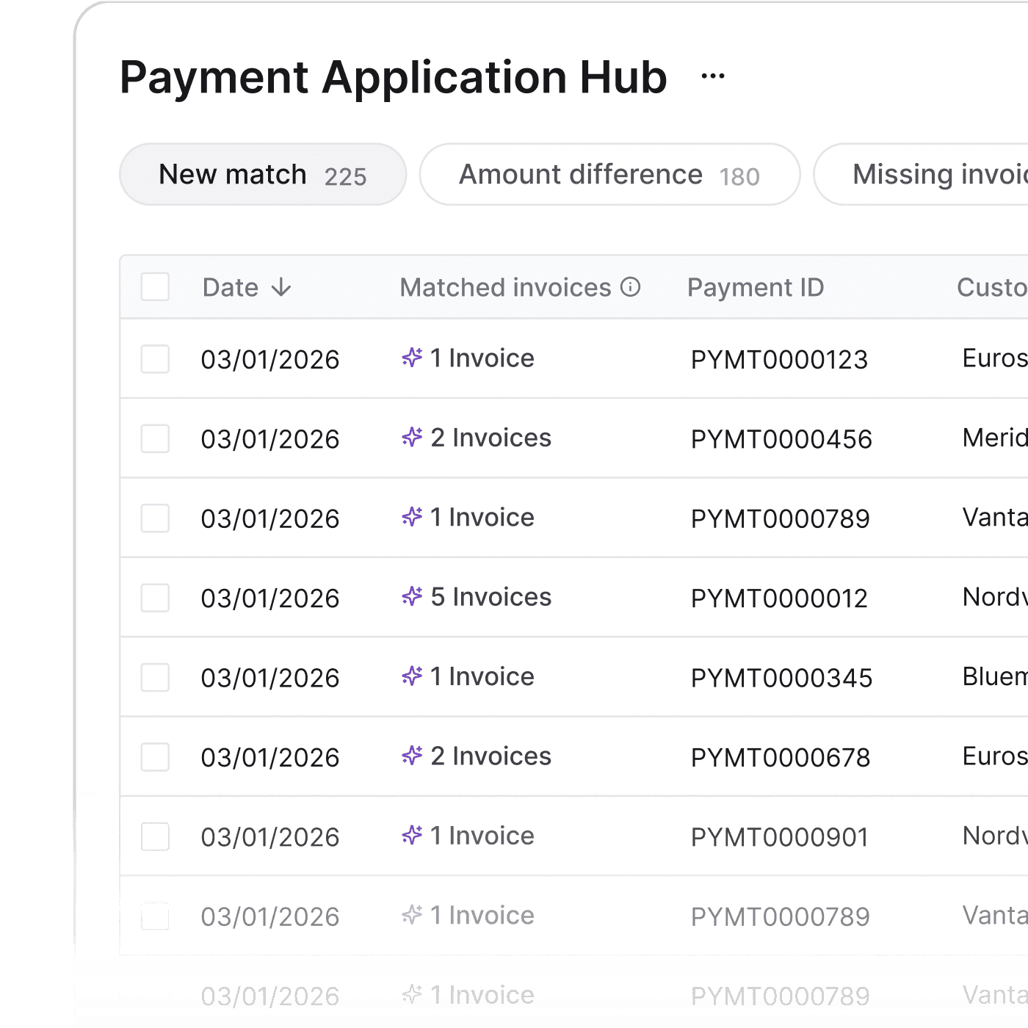Image resolution: width=1028 pixels, height=1028 pixels.
Task: Click the date in PYMT0000678 row
Action: click(270, 758)
